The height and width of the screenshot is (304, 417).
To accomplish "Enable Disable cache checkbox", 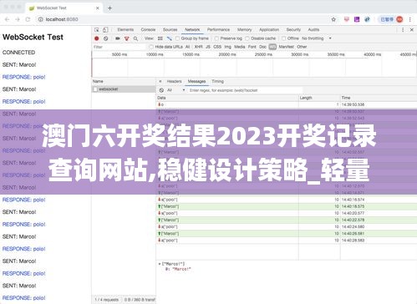I will pos(247,38).
